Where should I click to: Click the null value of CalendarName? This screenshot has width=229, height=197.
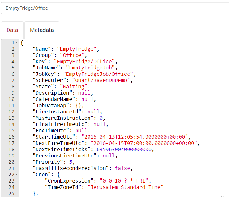[87, 99]
